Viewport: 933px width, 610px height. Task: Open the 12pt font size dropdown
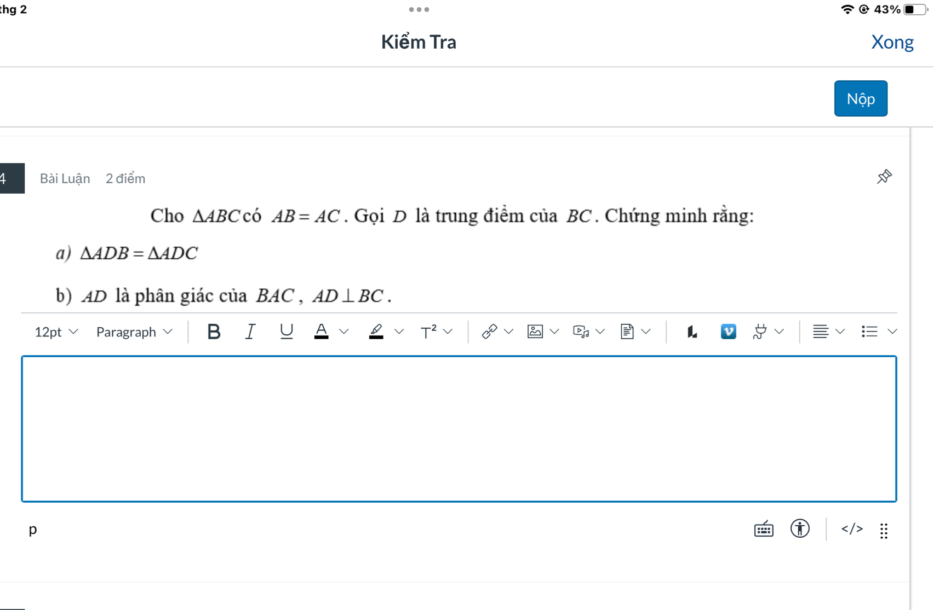pos(56,332)
